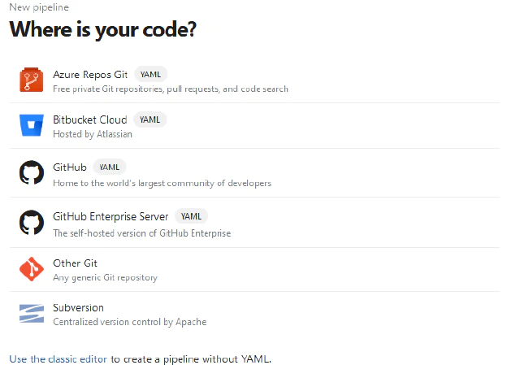Click the Subversion logo icon

[x=31, y=314]
